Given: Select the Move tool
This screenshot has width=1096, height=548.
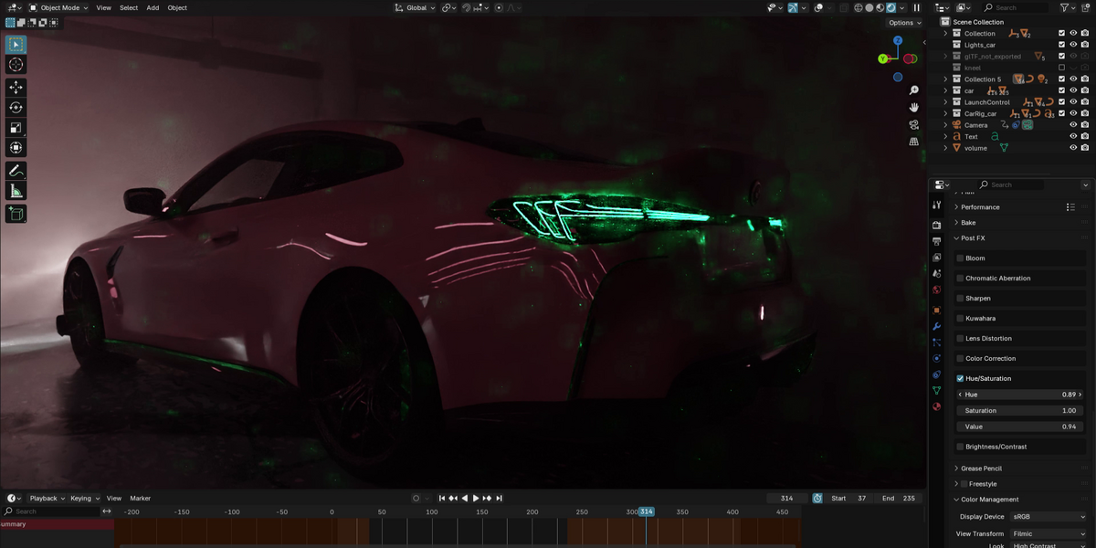Looking at the screenshot, I should pyautogui.click(x=16, y=88).
